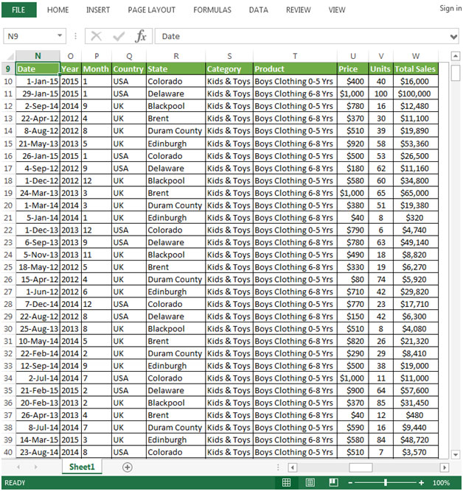
Task: Click the next sheet navigation arrow
Action: pos(36,467)
